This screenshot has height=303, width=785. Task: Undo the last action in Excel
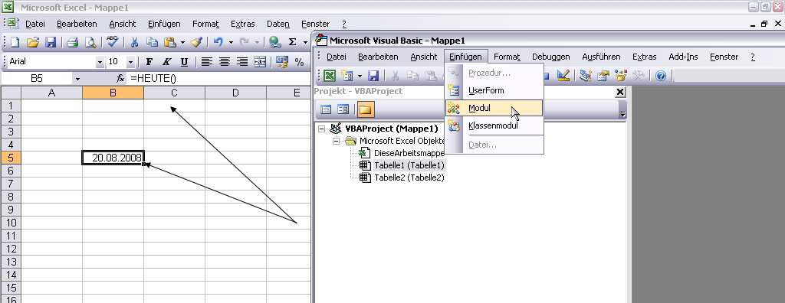pos(218,43)
